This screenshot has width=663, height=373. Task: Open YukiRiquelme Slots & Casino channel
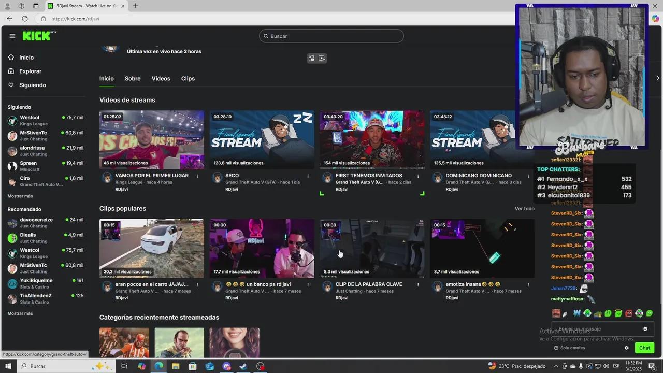click(46, 283)
